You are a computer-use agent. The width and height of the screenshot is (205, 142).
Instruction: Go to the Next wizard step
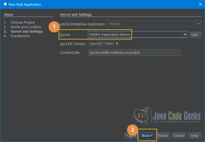pyautogui.click(x=147, y=136)
